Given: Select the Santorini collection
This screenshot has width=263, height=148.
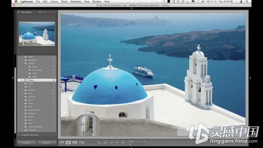Looking at the screenshot, I should coord(37,113).
